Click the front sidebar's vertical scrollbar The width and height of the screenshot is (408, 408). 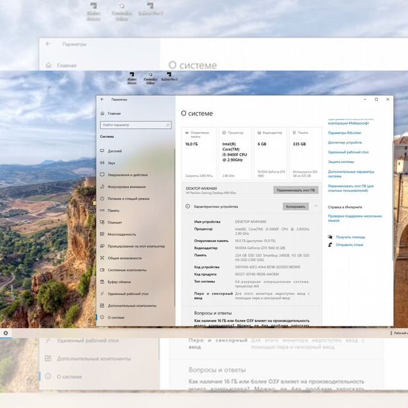click(175, 228)
